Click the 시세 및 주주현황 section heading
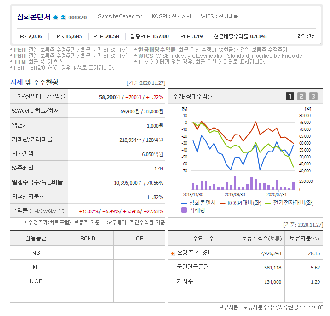Viewport: 330px width, 316px height. (x=35, y=82)
